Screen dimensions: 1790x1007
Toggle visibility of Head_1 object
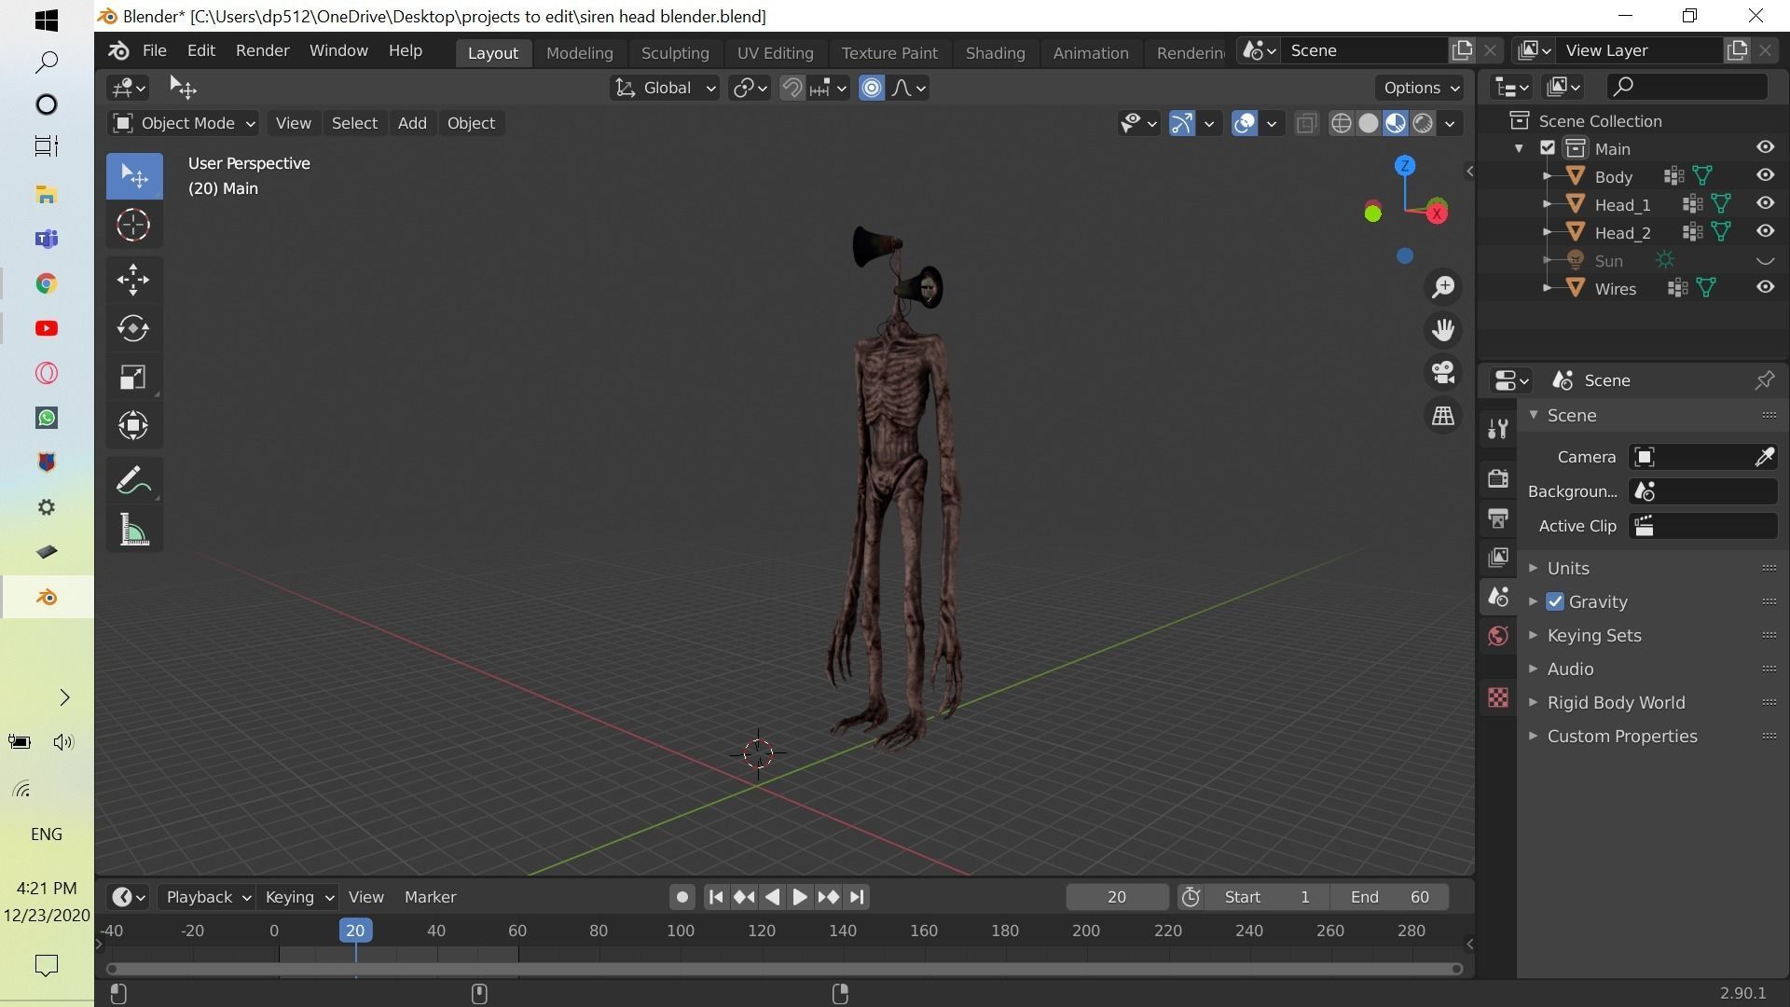pos(1765,203)
